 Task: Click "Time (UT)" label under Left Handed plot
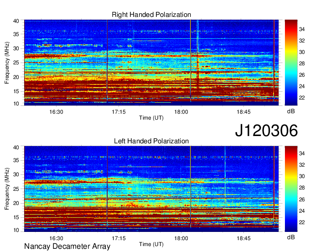tap(151, 244)
